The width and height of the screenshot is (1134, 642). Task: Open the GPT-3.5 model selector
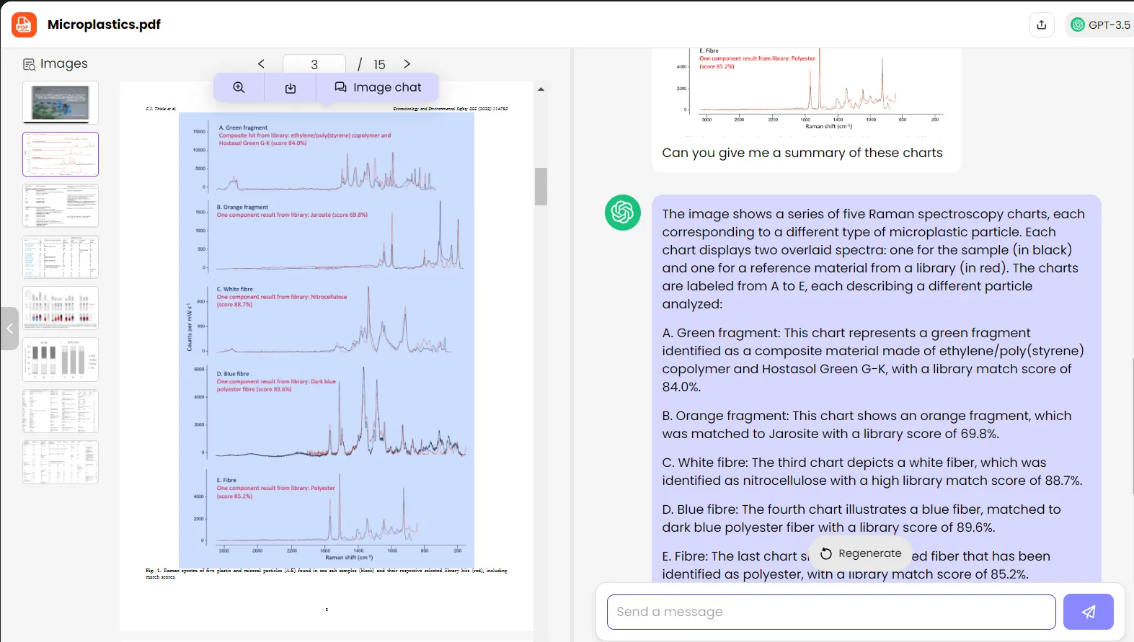point(1100,24)
